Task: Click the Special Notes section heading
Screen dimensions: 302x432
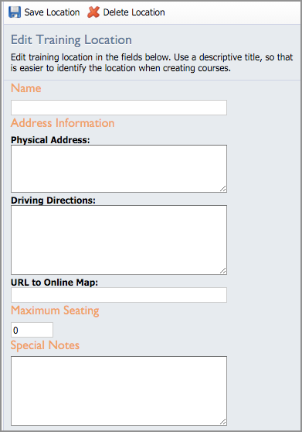Action: (x=45, y=345)
